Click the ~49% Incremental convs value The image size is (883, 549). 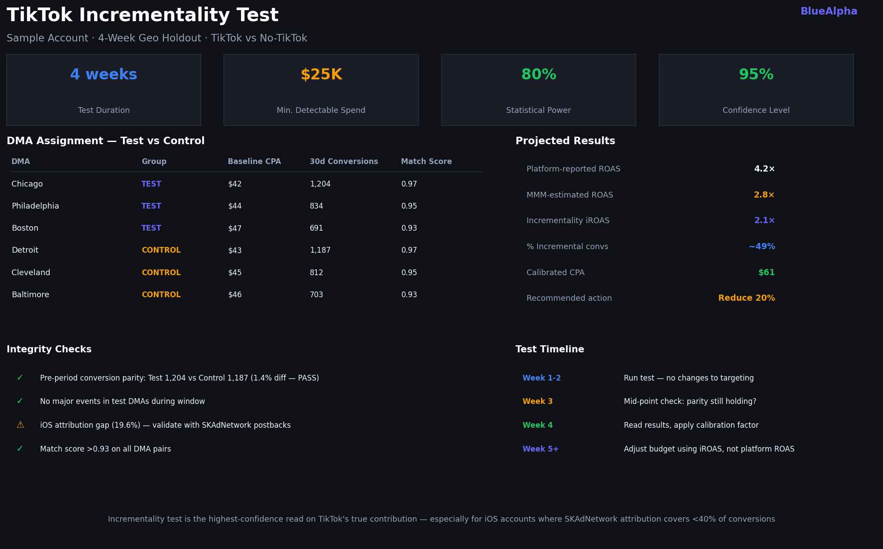762,246
